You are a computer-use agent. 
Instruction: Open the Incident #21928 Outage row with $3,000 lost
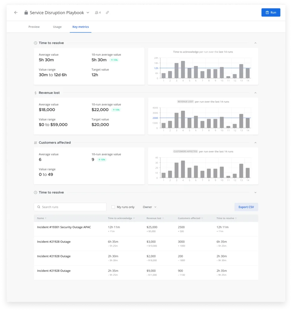pyautogui.click(x=146, y=244)
